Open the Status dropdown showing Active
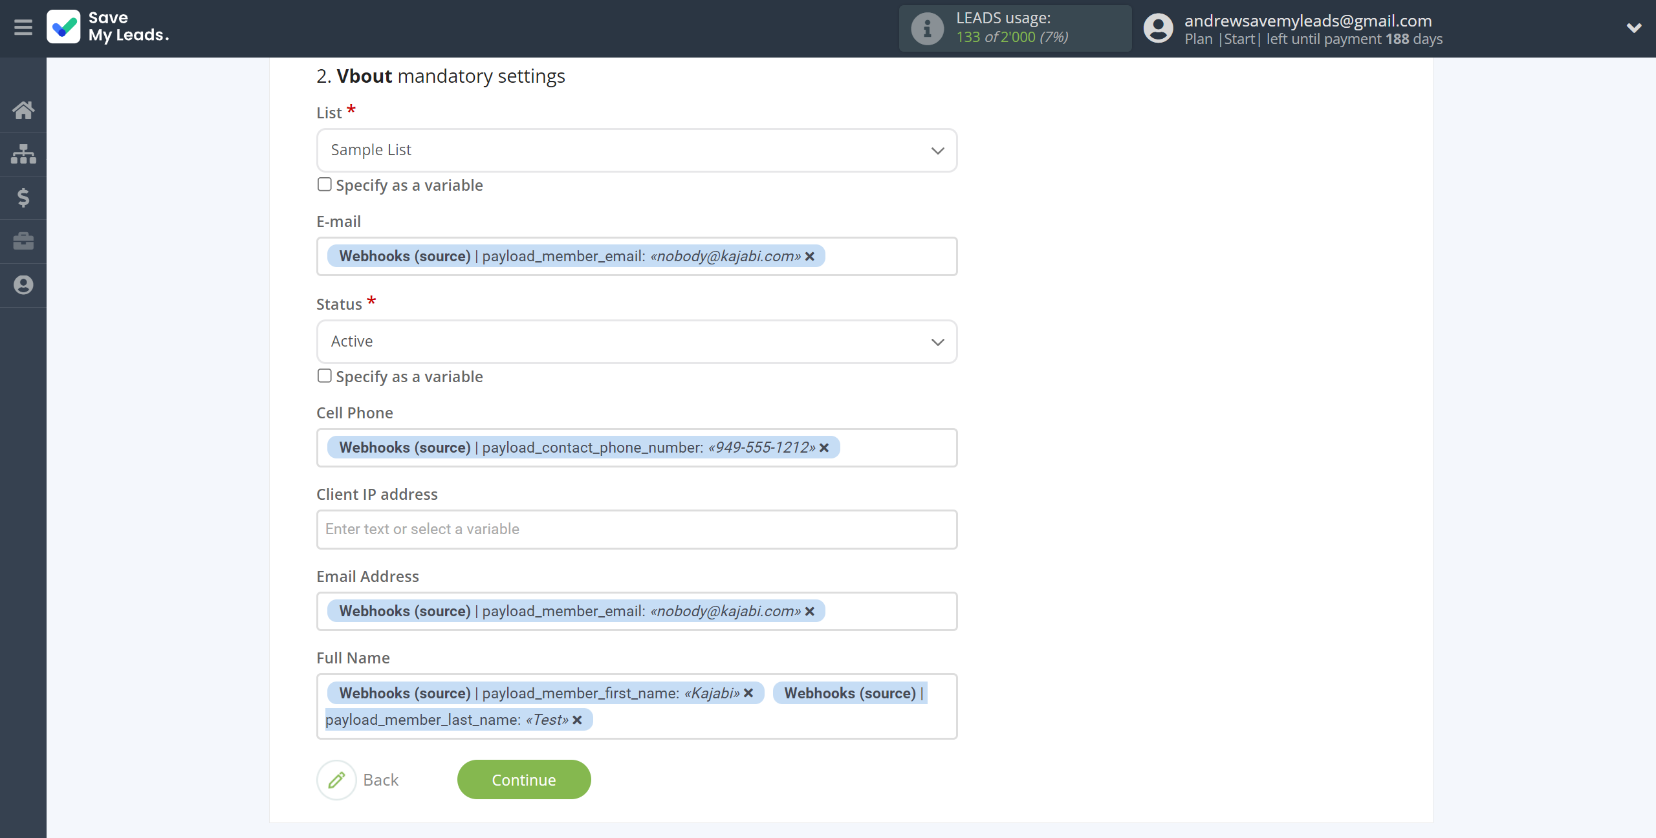1656x838 pixels. coord(637,341)
